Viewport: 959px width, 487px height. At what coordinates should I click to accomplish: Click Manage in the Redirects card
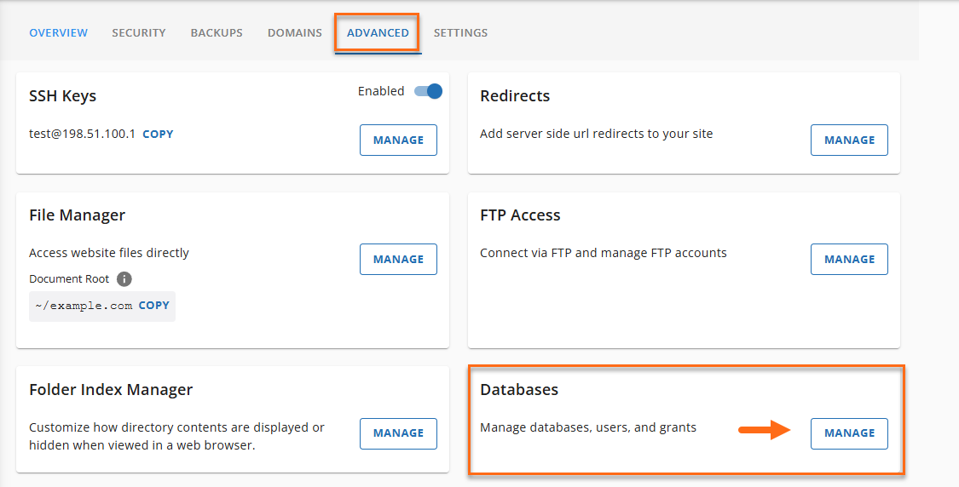849,140
